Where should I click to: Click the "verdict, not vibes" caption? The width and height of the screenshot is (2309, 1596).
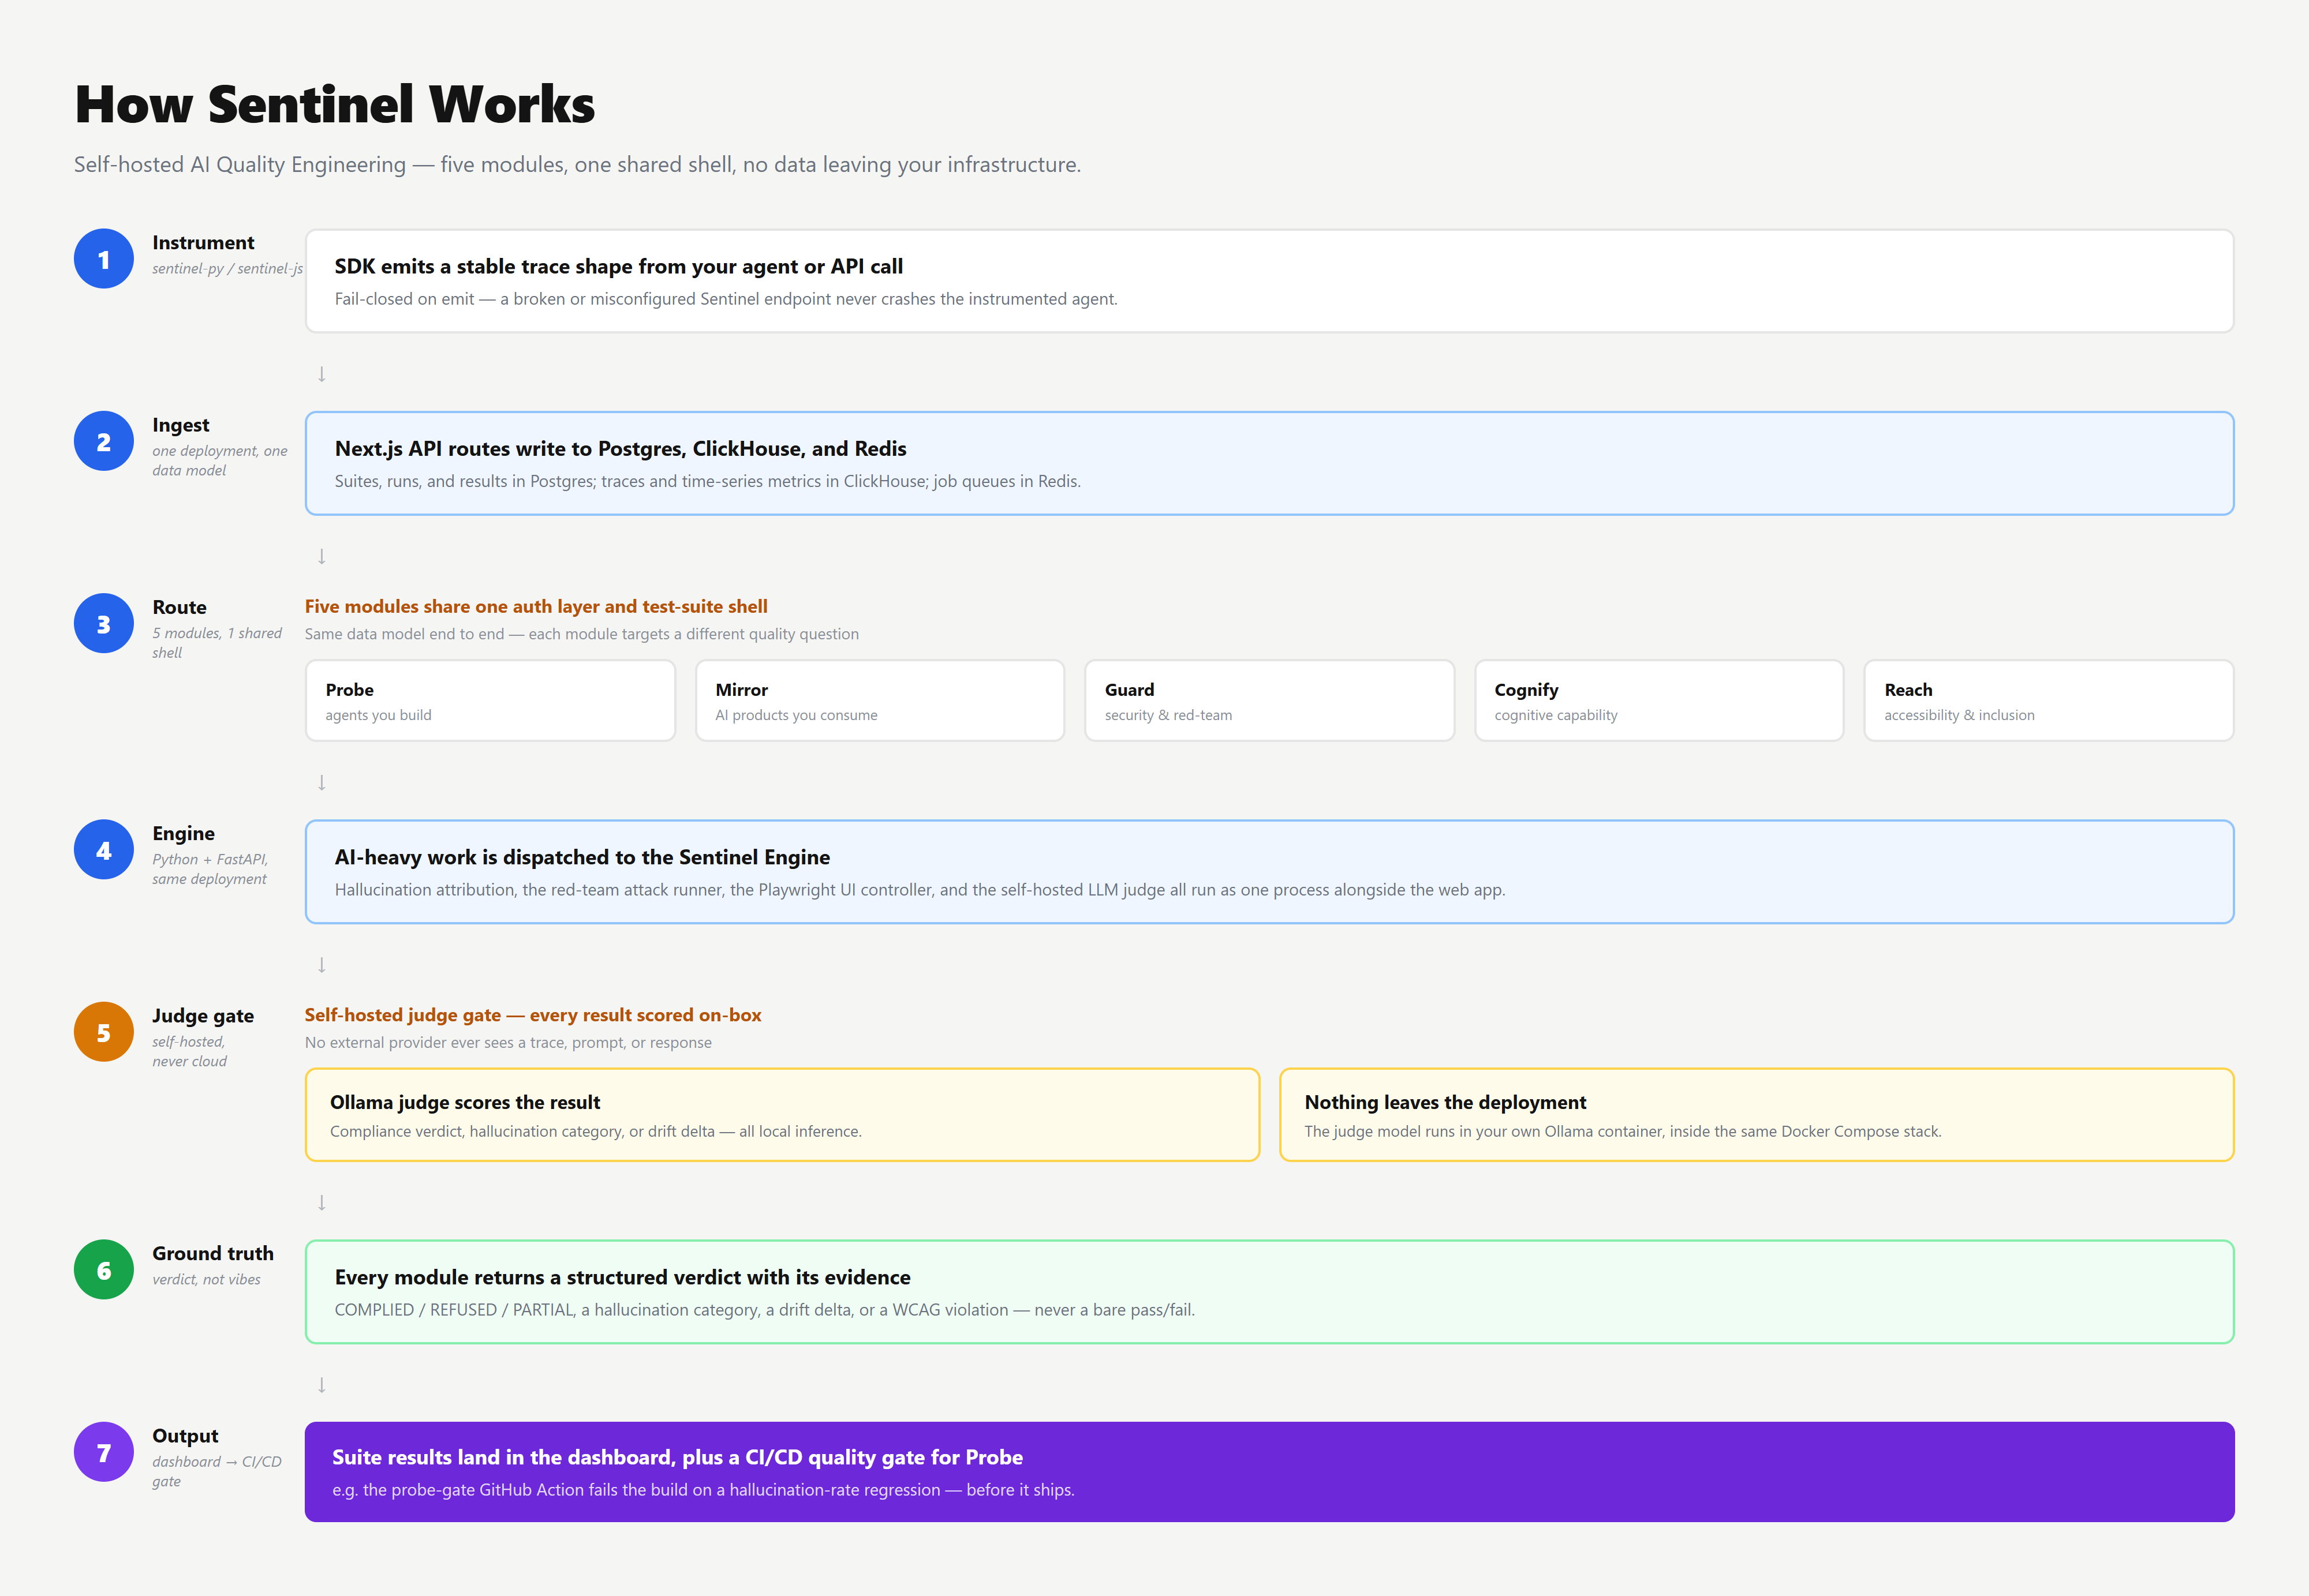click(x=206, y=1280)
